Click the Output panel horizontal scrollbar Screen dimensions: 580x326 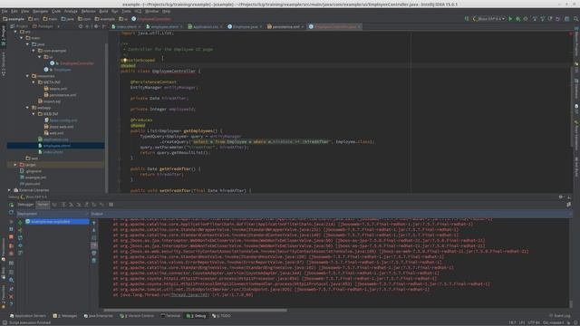[x=195, y=310]
